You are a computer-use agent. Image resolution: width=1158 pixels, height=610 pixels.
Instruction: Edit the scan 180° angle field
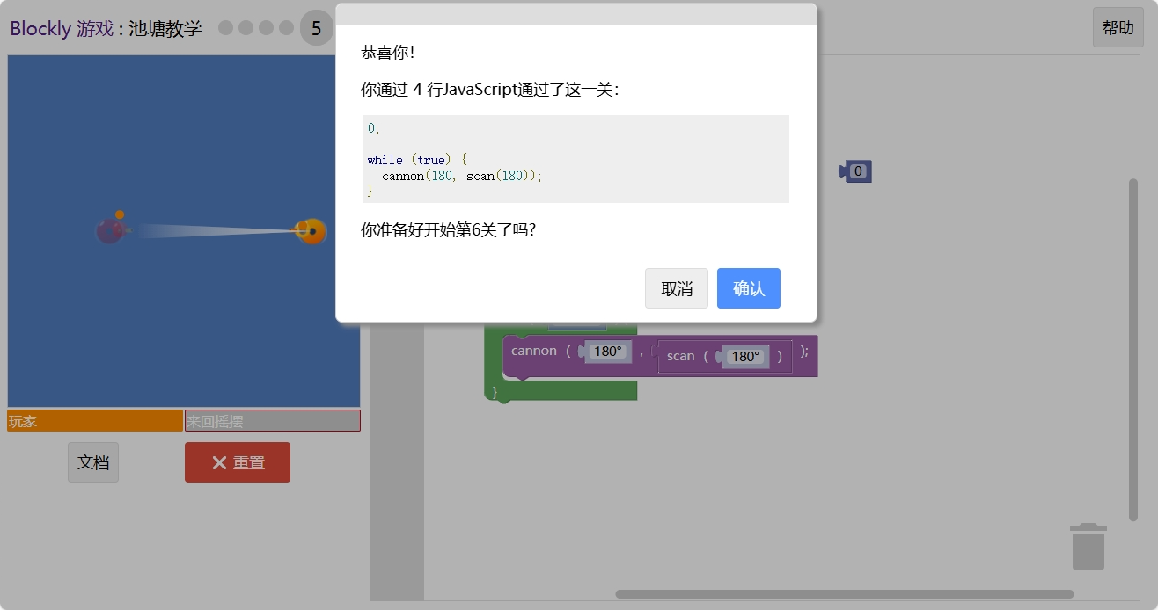click(x=744, y=356)
